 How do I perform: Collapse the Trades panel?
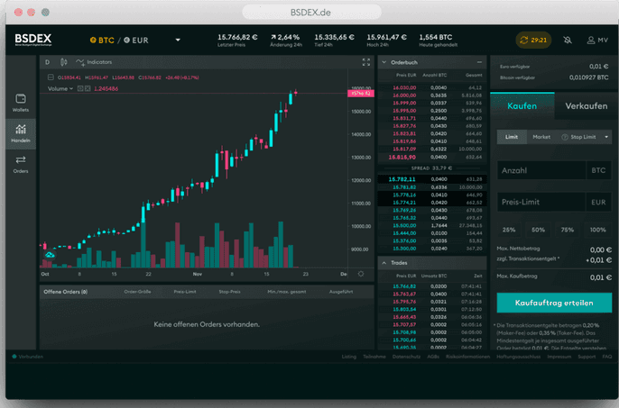383,262
